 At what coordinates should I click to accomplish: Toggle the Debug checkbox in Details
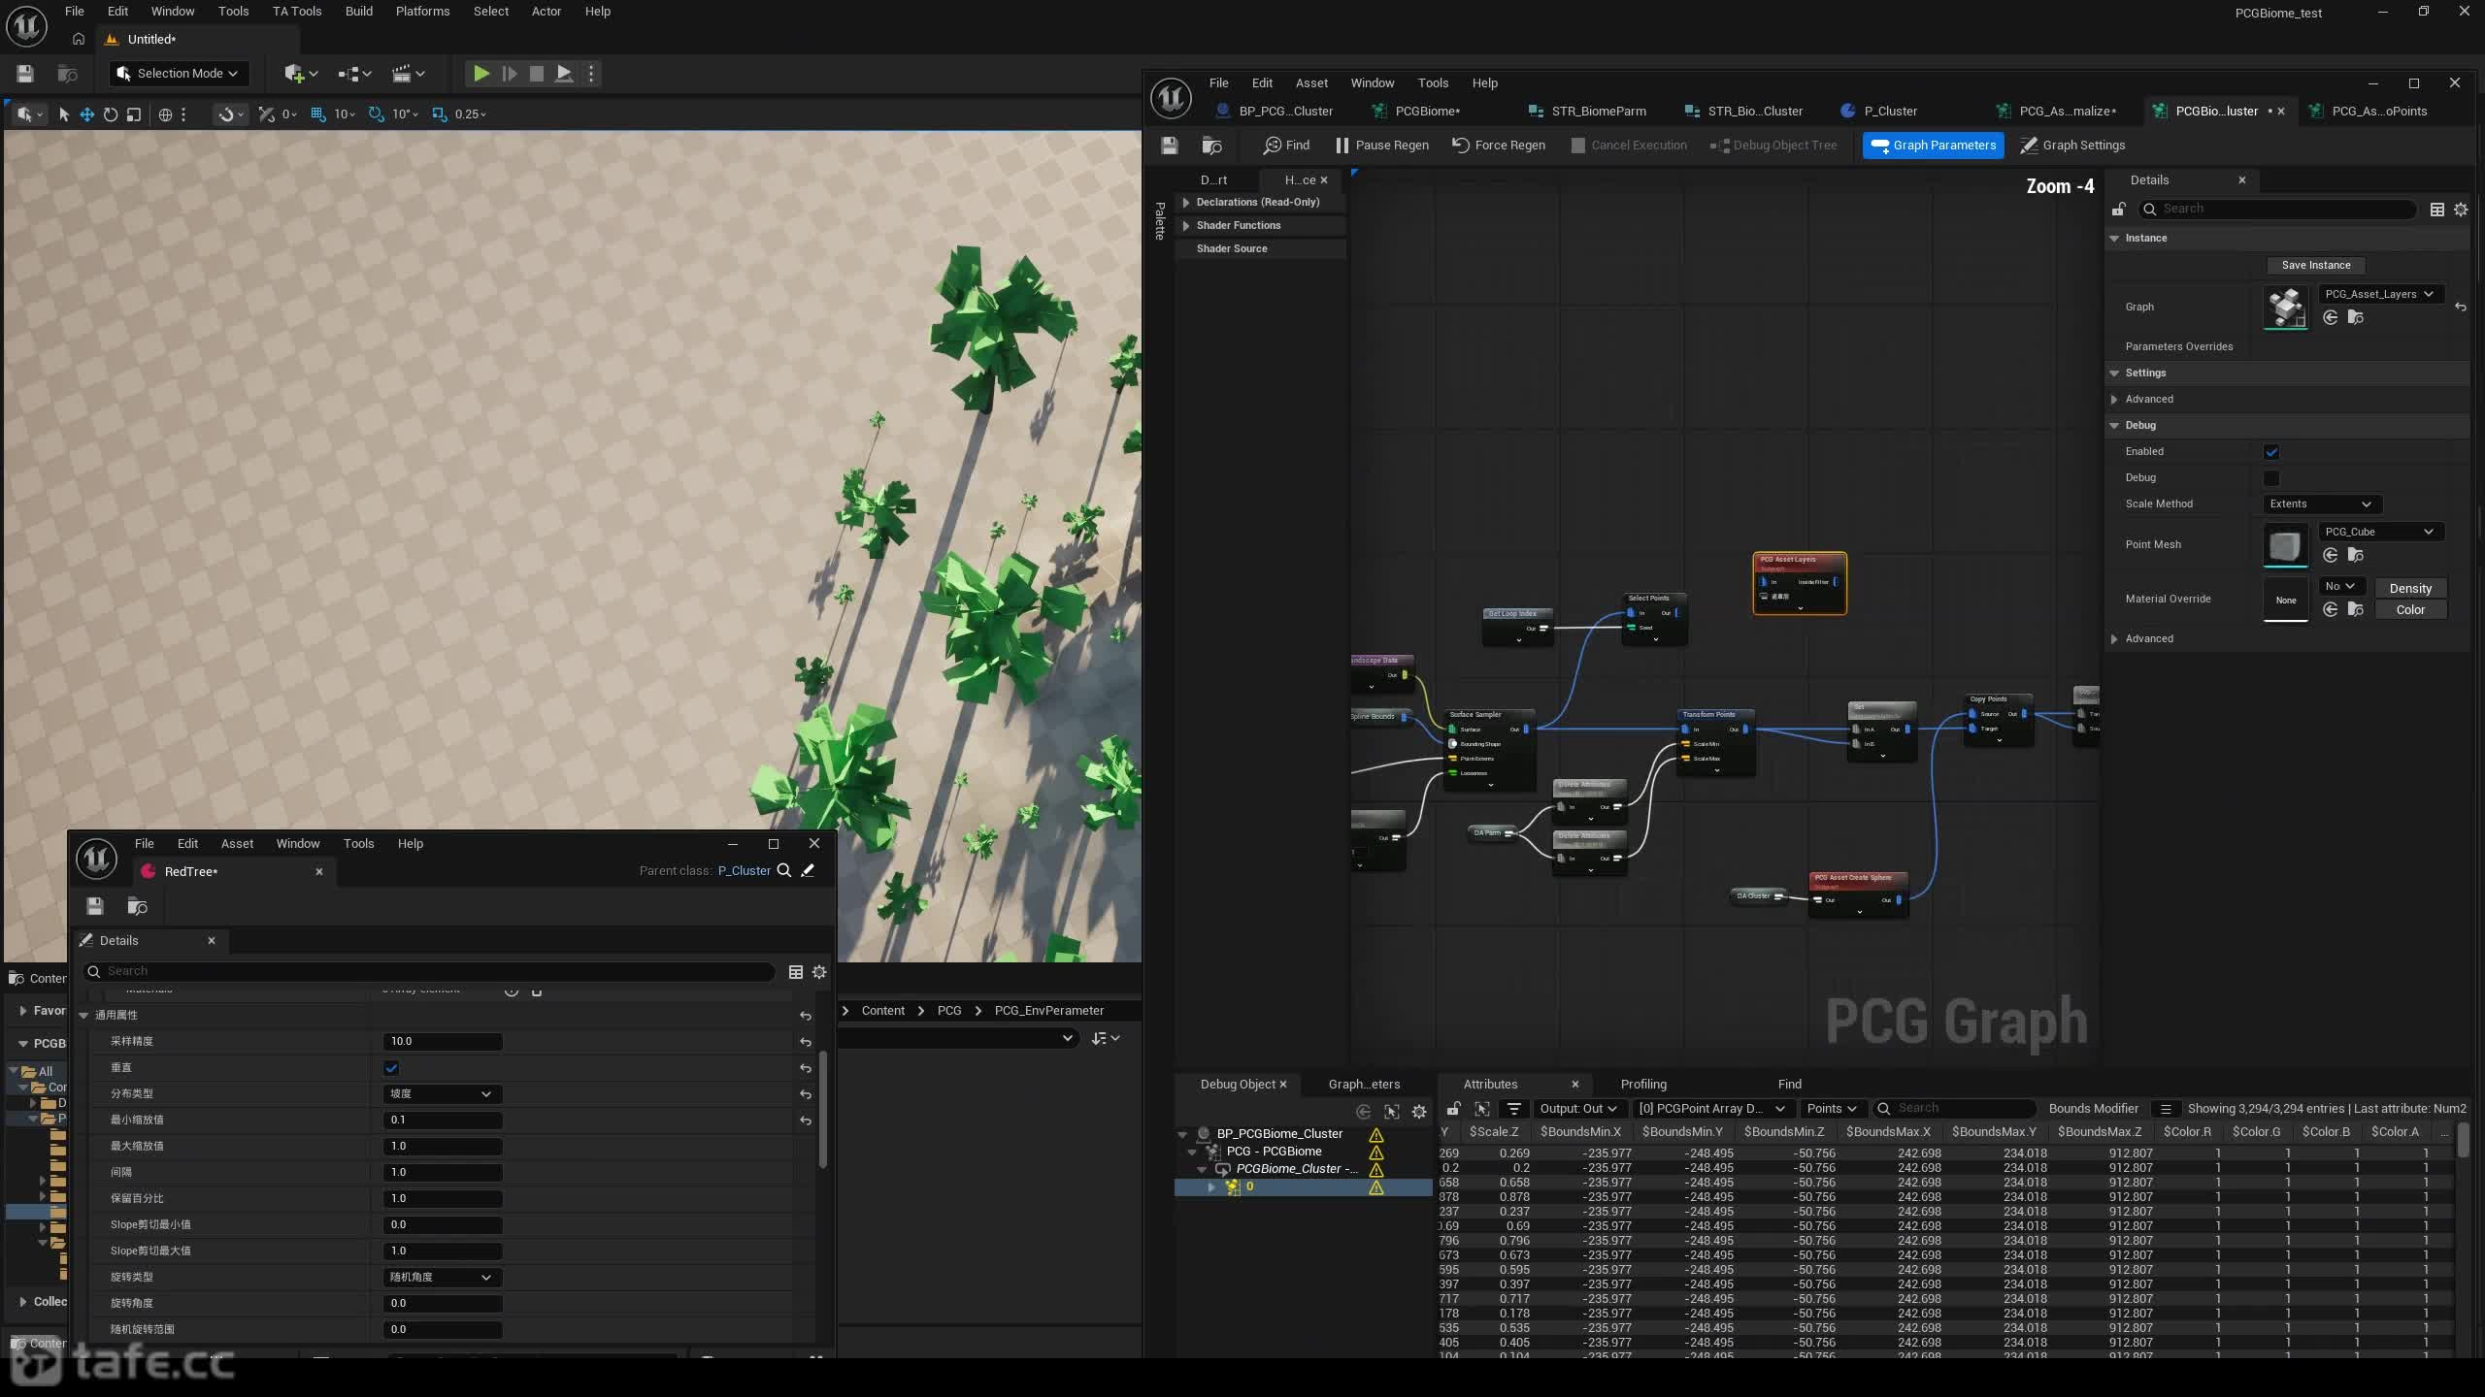coord(2271,478)
